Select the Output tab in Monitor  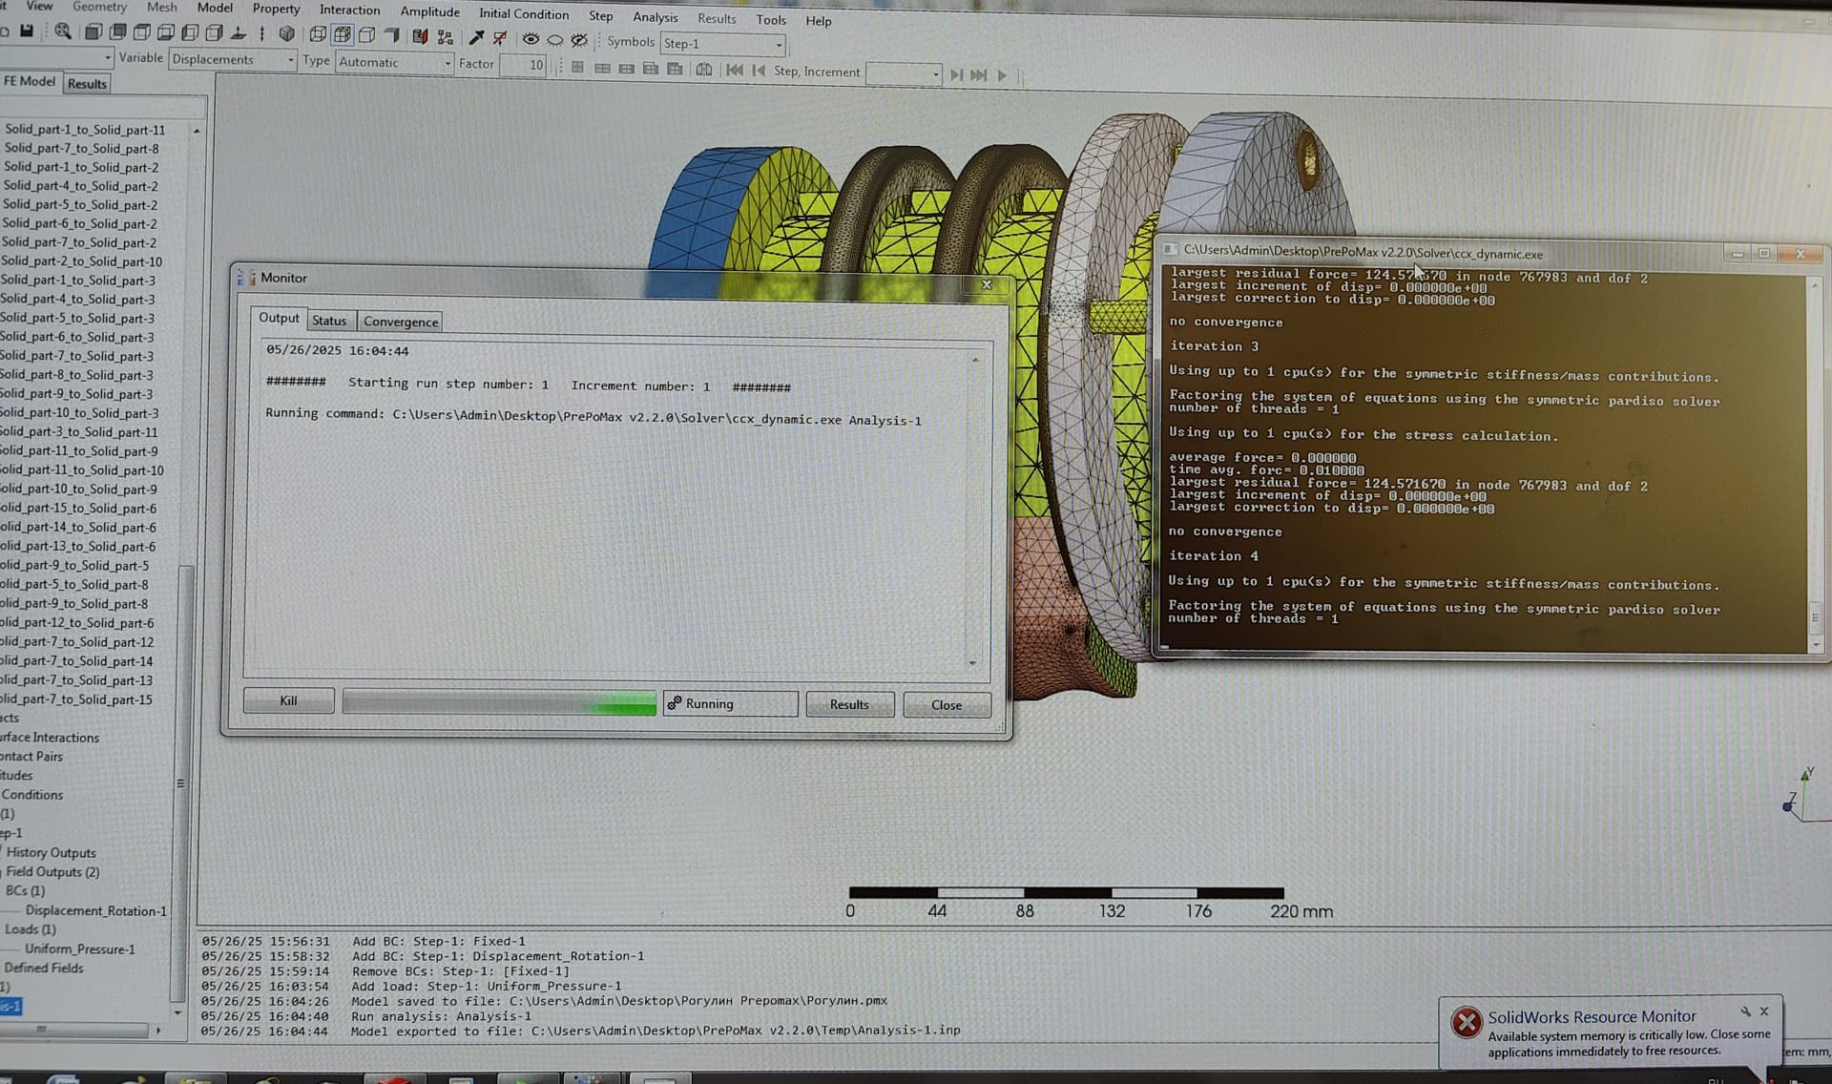pos(279,318)
